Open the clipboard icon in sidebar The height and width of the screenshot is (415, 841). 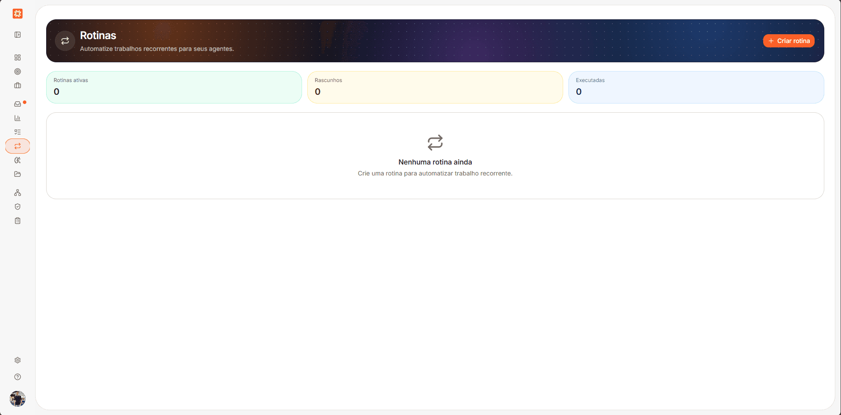coord(18,221)
